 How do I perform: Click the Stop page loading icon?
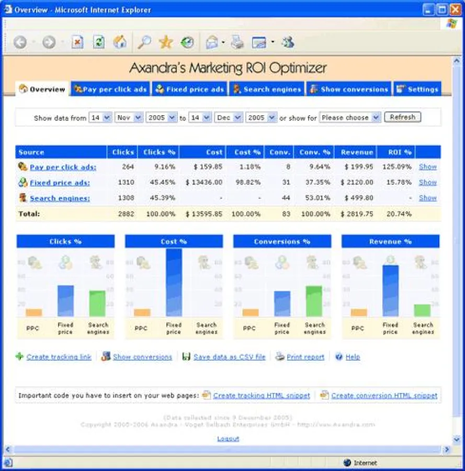click(x=77, y=43)
